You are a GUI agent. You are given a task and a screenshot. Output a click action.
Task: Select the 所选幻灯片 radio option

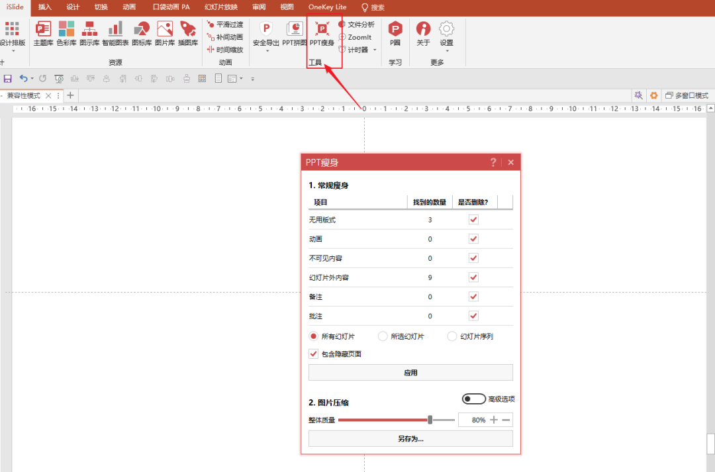(x=383, y=336)
